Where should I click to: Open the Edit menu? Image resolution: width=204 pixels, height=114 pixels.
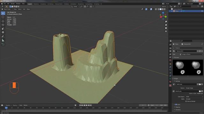click(8, 4)
